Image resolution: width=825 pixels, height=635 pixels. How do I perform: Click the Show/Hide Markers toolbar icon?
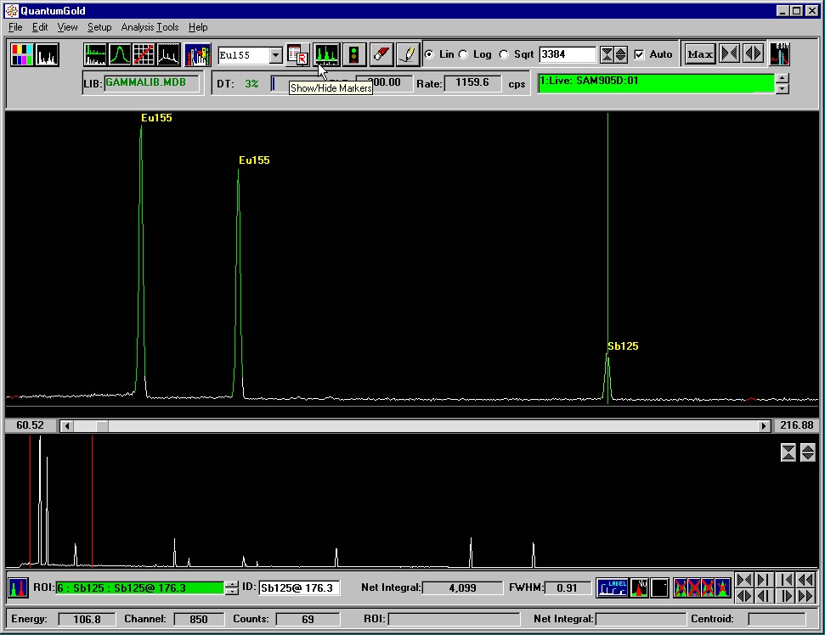coord(326,55)
